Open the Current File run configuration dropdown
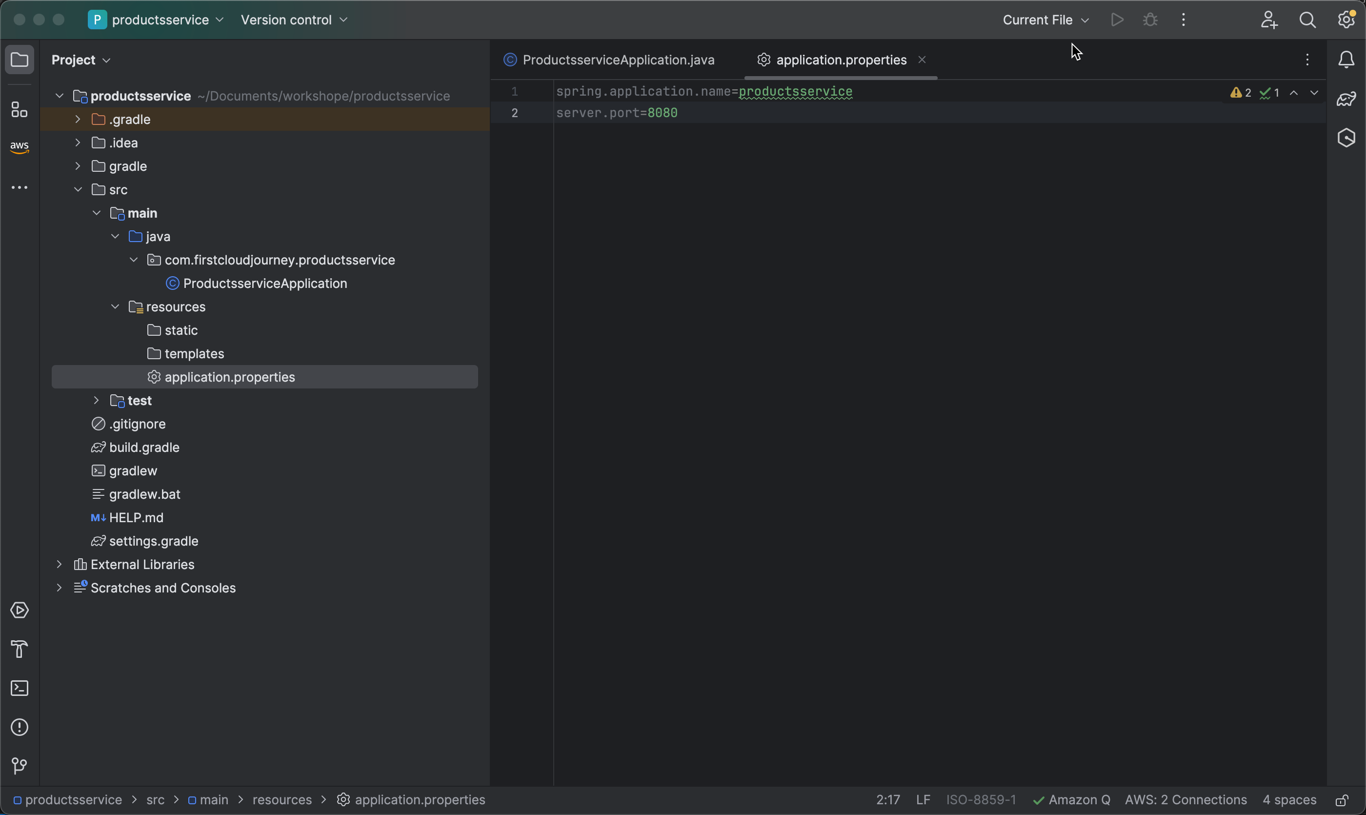Screen dimensions: 1366x815 coord(1046,20)
